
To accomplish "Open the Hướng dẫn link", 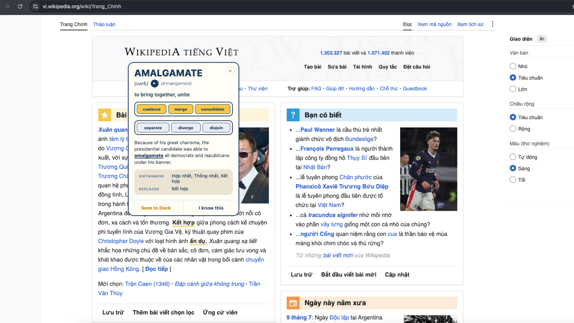I will [x=362, y=89].
